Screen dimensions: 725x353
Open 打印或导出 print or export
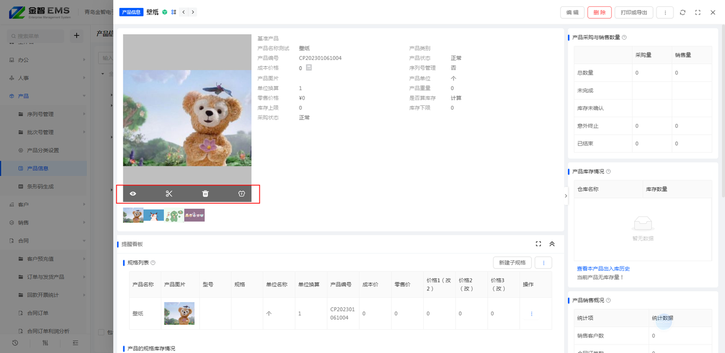pos(634,12)
